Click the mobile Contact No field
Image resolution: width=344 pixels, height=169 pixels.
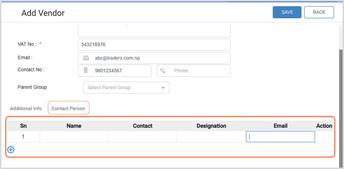[x=121, y=71]
